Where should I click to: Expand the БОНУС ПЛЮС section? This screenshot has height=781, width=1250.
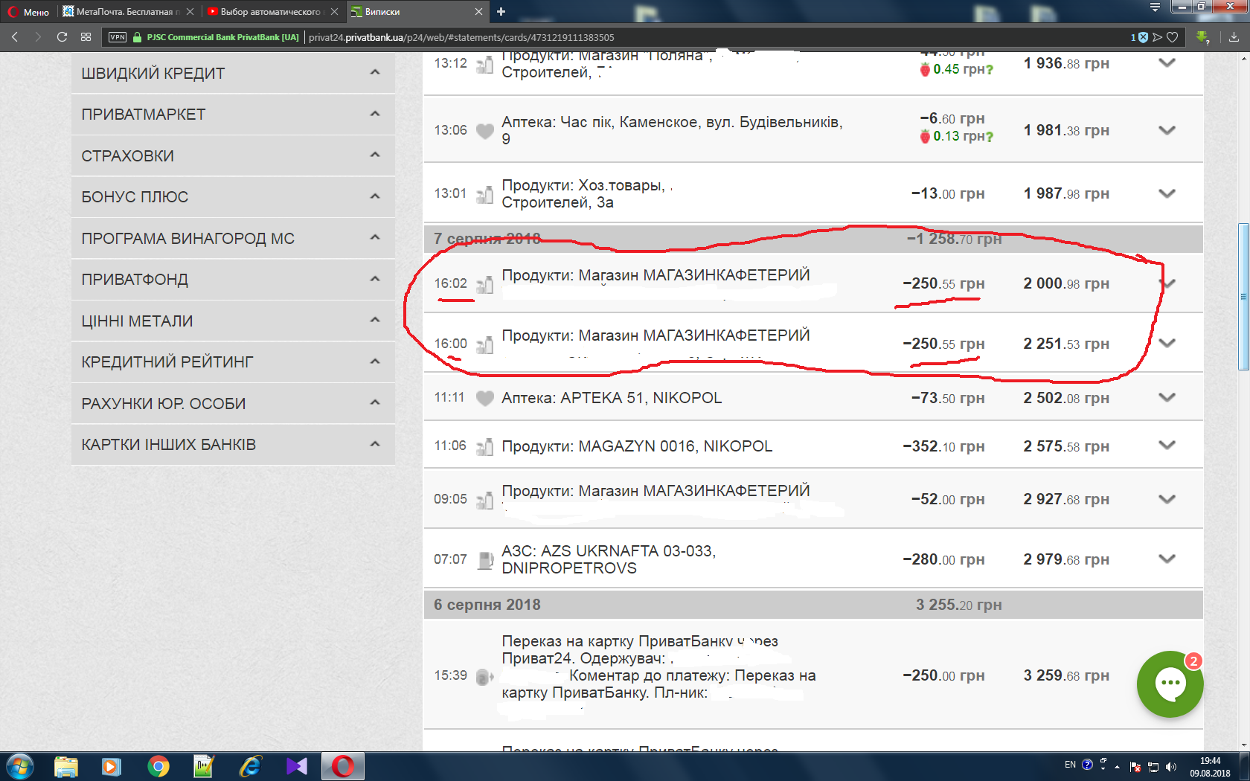pyautogui.click(x=233, y=196)
